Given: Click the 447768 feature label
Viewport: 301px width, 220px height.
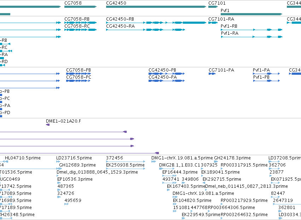Looking at the screenshot, I should pos(199,208).
